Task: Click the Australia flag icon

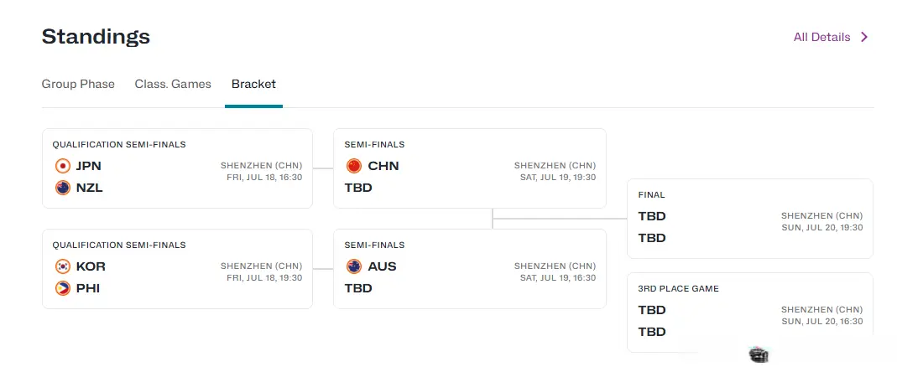Action: pyautogui.click(x=354, y=266)
